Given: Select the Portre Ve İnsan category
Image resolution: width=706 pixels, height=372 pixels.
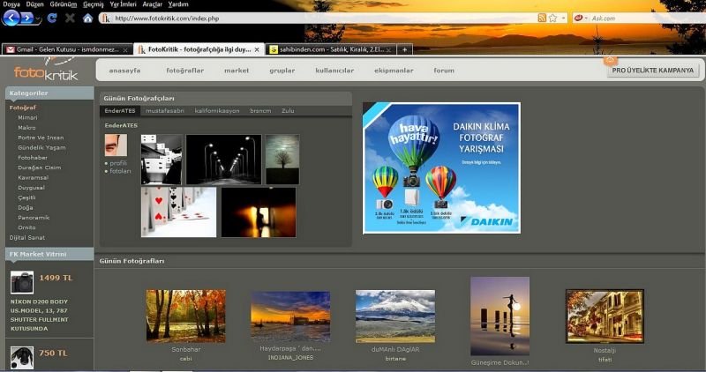Looking at the screenshot, I should [41, 138].
